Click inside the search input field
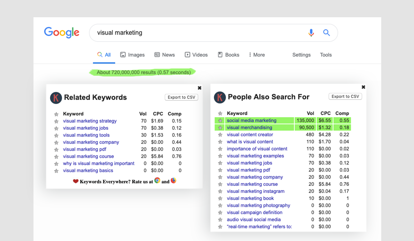Screen dimensions: 414x241 172,32
